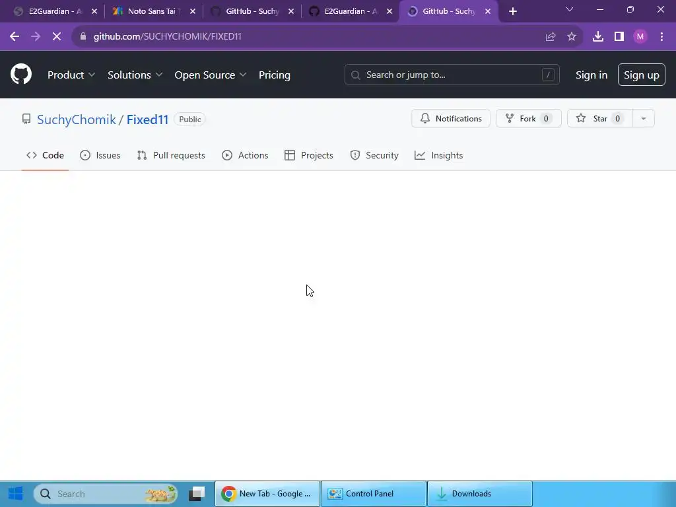This screenshot has width=676, height=507.
Task: Fork the repository using the Fork button
Action: click(x=529, y=119)
